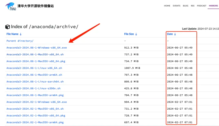219x126 pixels.
Task: Click the 697.4 MiB file size
Action: pyautogui.click(x=131, y=122)
